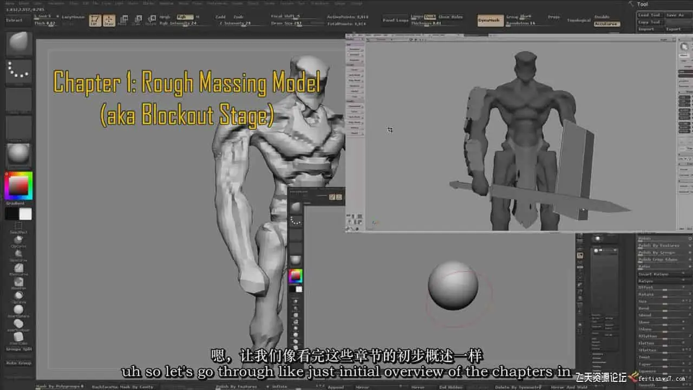693x390 pixels.
Task: Pick a color in the overlay window's picker
Action: pyautogui.click(x=295, y=276)
